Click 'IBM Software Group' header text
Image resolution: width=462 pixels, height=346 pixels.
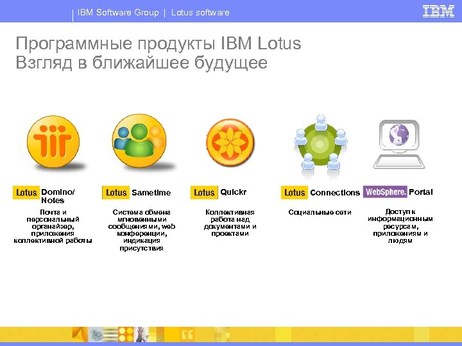pyautogui.click(x=118, y=12)
